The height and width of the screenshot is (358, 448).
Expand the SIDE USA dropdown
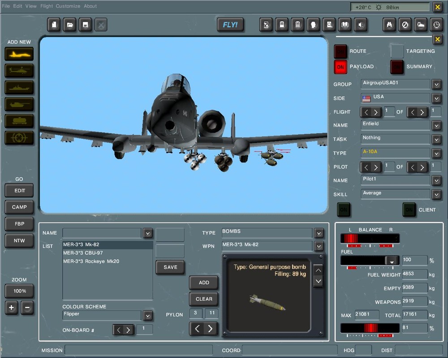click(436, 98)
